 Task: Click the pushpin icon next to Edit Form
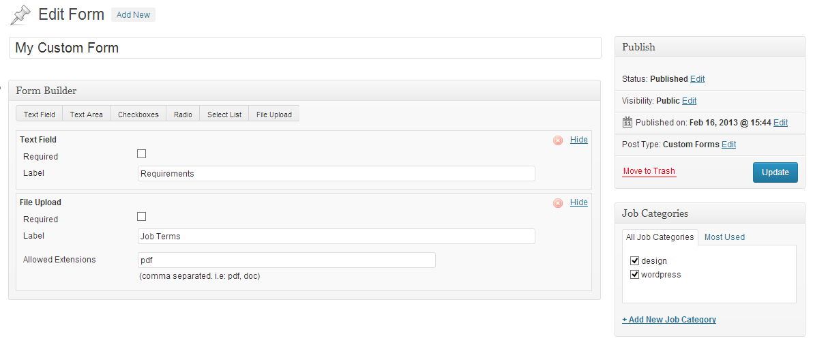click(21, 15)
